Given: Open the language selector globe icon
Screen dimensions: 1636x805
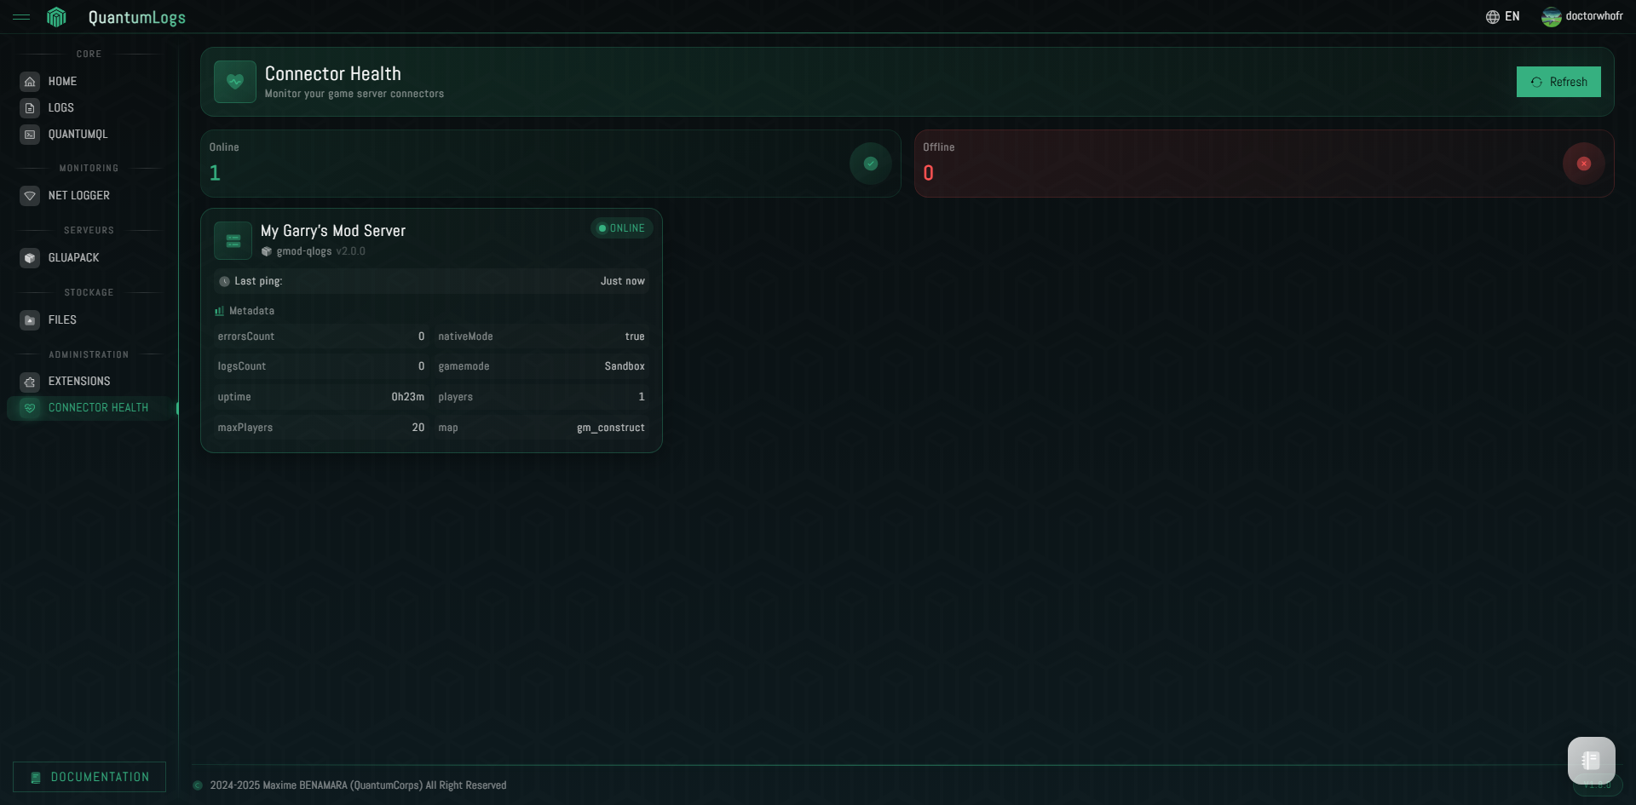Looking at the screenshot, I should [1493, 17].
